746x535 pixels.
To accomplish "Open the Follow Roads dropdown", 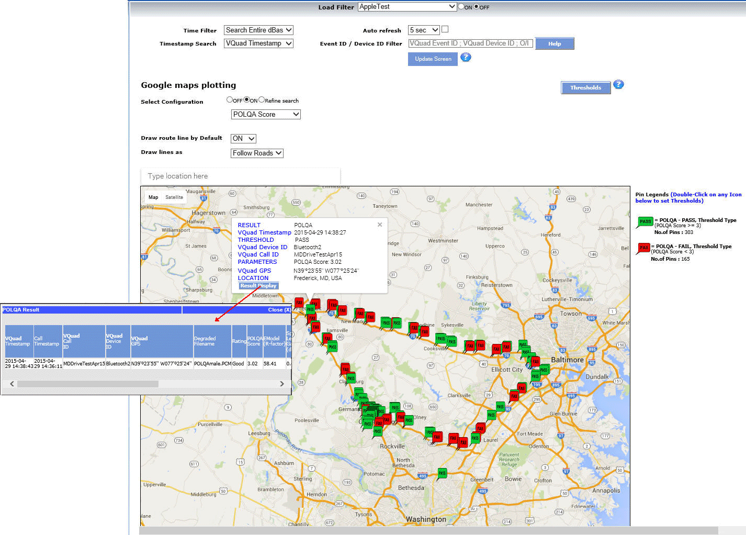I will [x=257, y=153].
